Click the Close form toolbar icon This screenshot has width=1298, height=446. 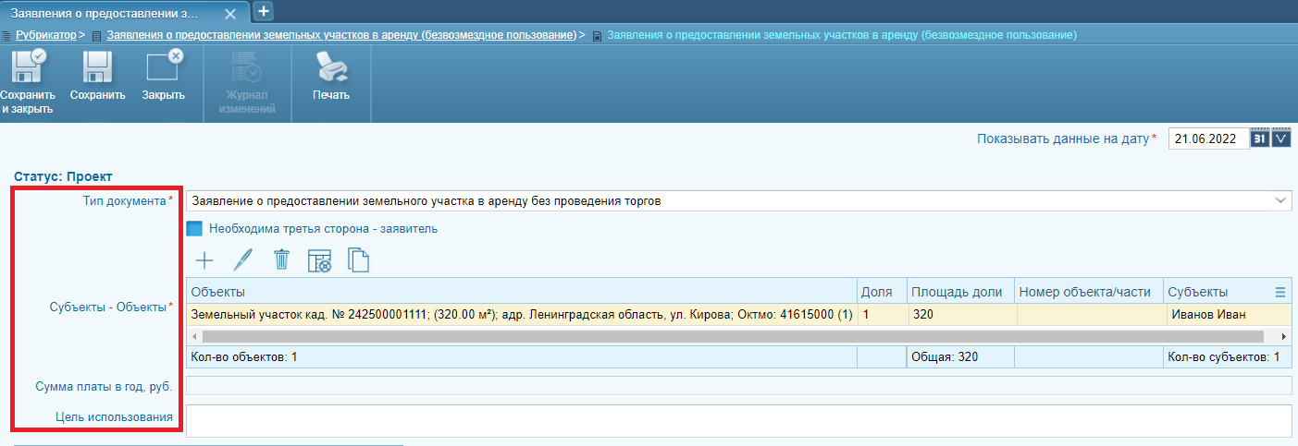coord(164,68)
